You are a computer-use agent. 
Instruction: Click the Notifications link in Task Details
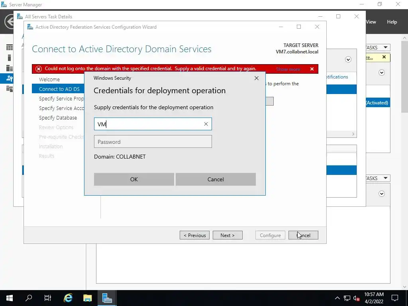(337, 77)
